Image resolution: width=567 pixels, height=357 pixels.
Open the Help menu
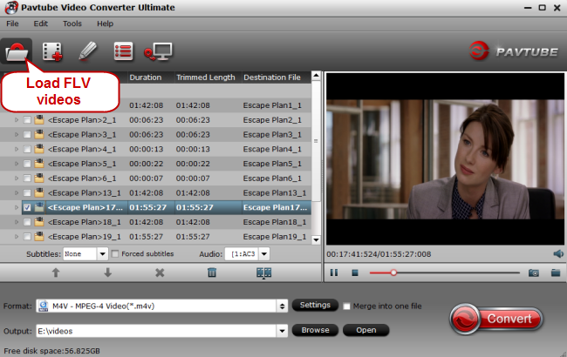tap(105, 24)
